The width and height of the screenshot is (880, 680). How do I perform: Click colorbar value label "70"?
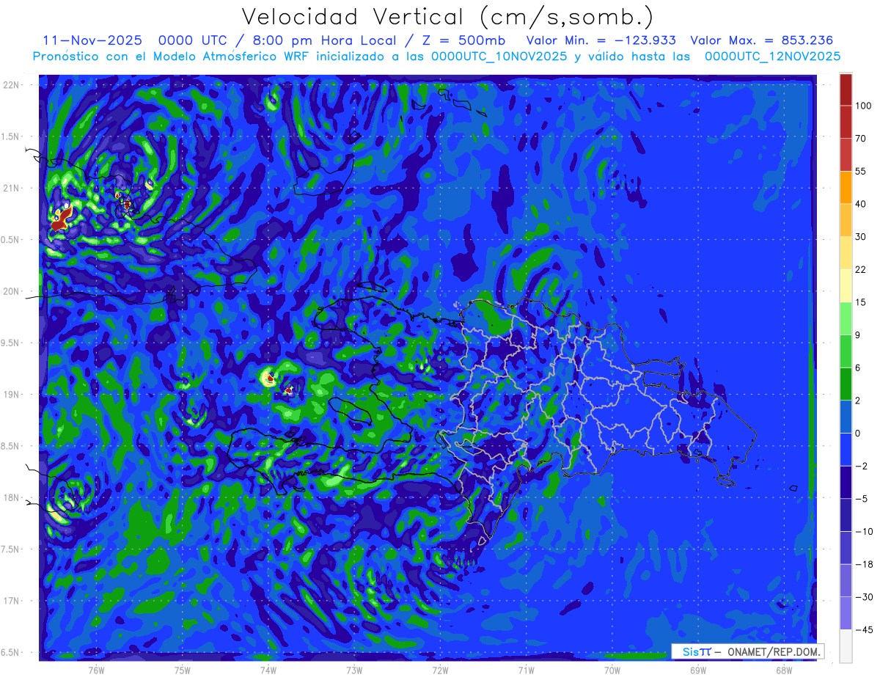tap(862, 138)
